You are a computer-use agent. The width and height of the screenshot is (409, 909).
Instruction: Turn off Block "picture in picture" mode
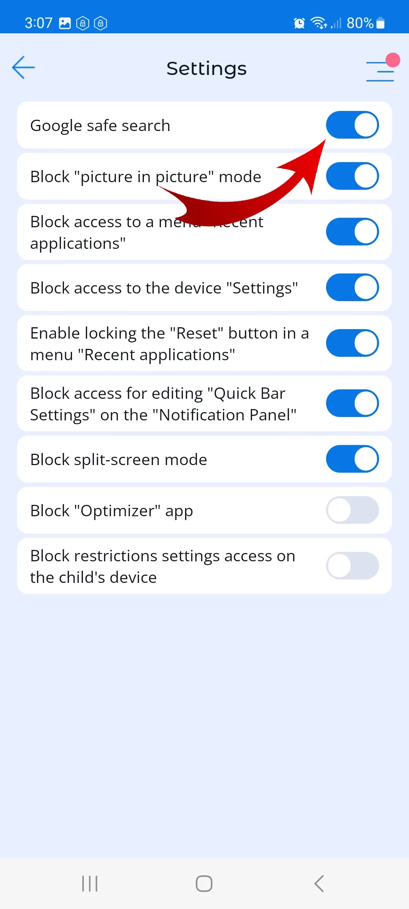[352, 176]
